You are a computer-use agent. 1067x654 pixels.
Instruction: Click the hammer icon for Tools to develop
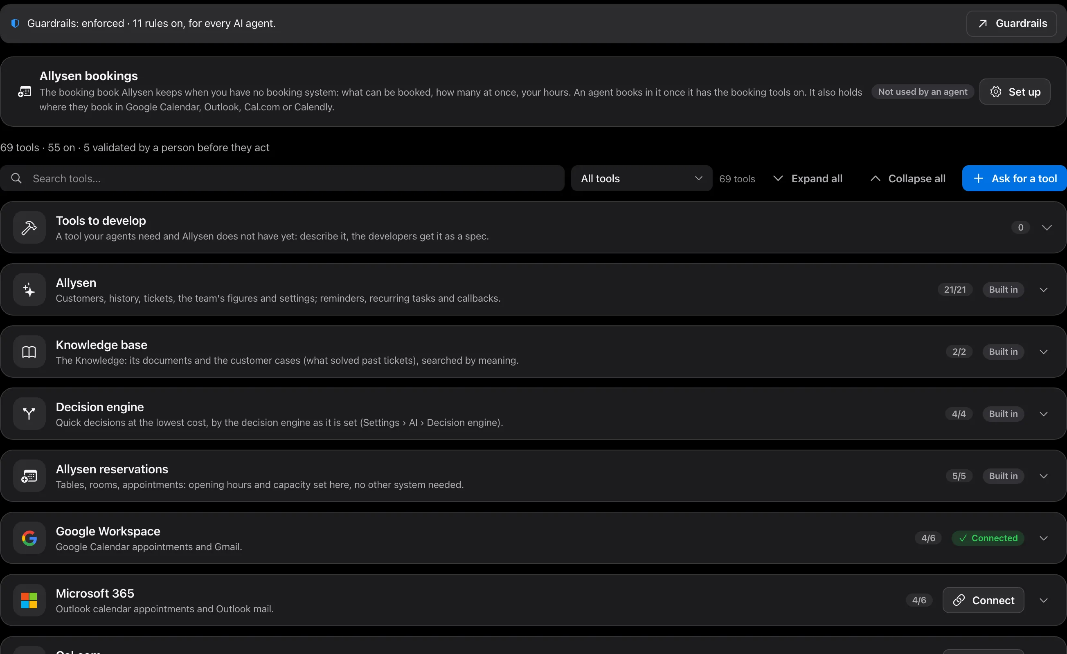[29, 228]
